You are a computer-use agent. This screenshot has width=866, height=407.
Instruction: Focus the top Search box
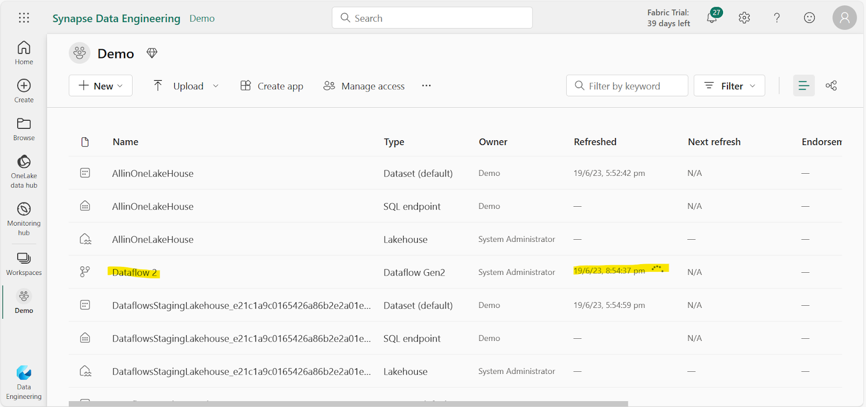432,18
